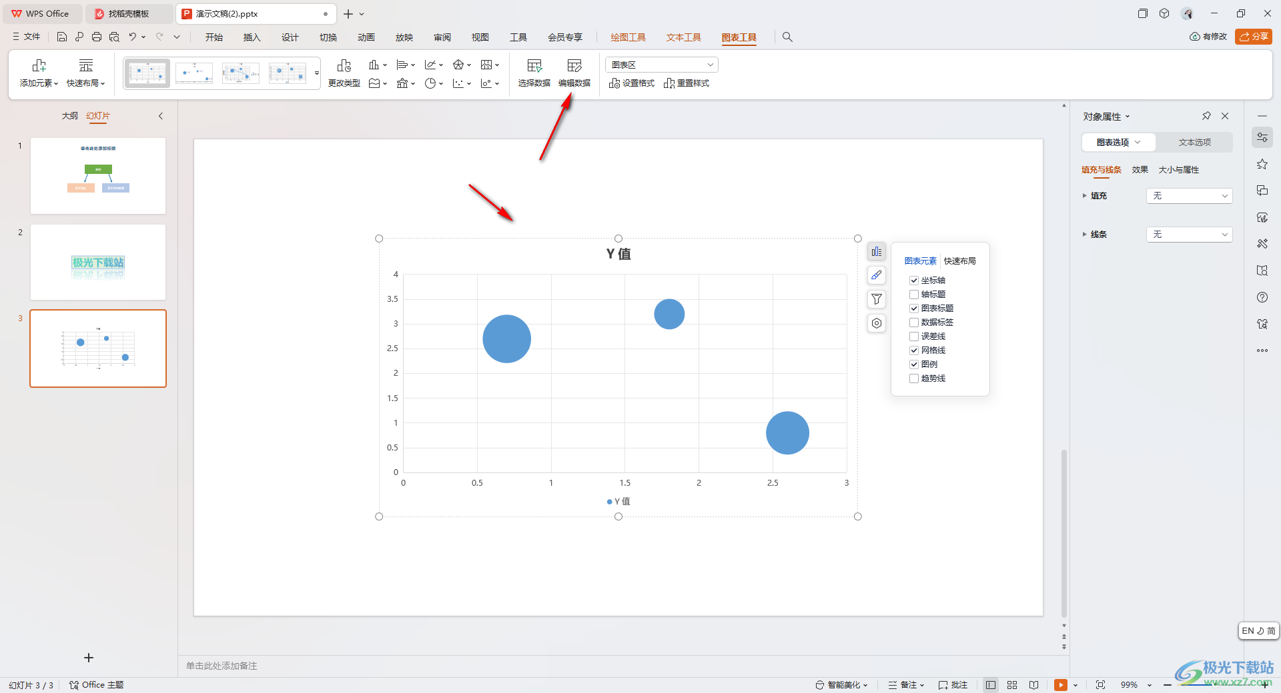
Task: Click the search magnifier icon in ribbon
Action: pyautogui.click(x=787, y=37)
